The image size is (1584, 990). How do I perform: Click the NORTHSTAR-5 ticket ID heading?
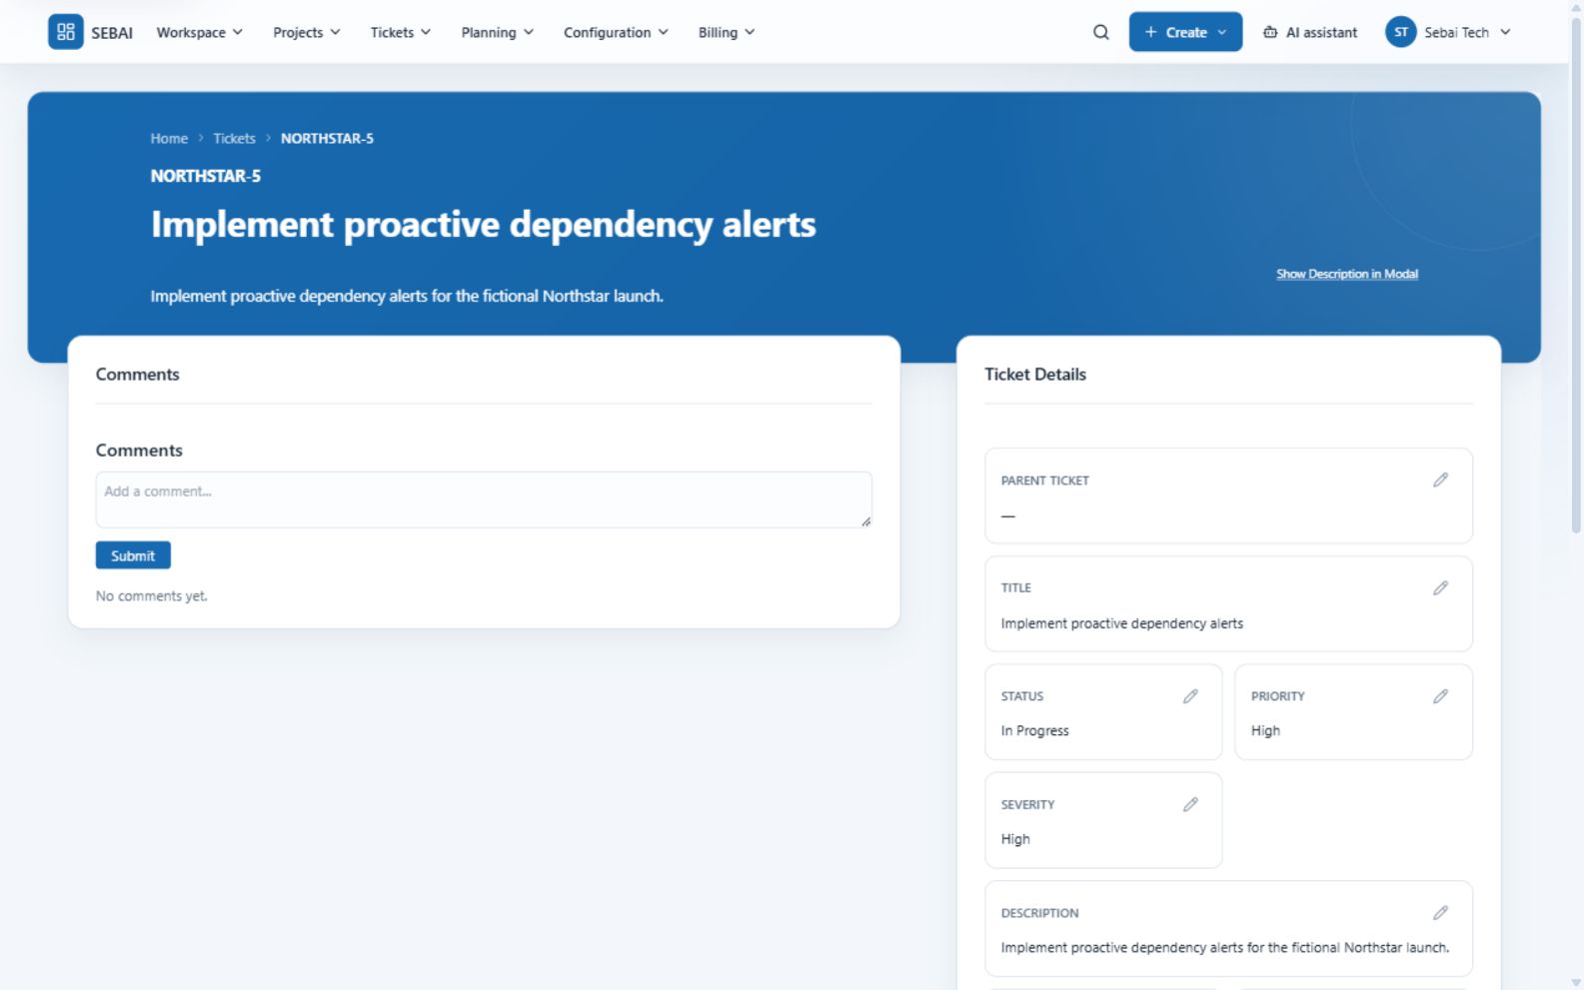pyautogui.click(x=206, y=176)
